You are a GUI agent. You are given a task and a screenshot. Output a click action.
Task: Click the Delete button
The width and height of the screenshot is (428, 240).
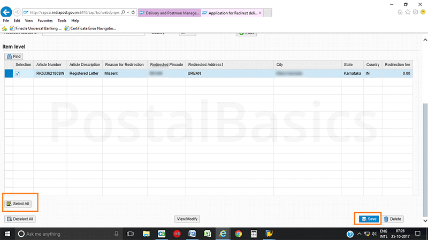pyautogui.click(x=392, y=219)
